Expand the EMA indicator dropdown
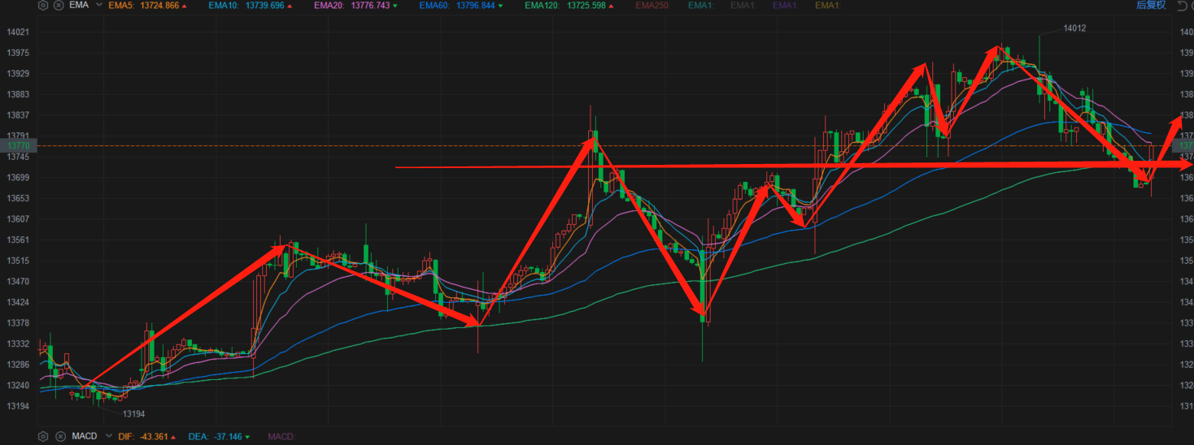Image resolution: width=1194 pixels, height=445 pixels. 98,5
